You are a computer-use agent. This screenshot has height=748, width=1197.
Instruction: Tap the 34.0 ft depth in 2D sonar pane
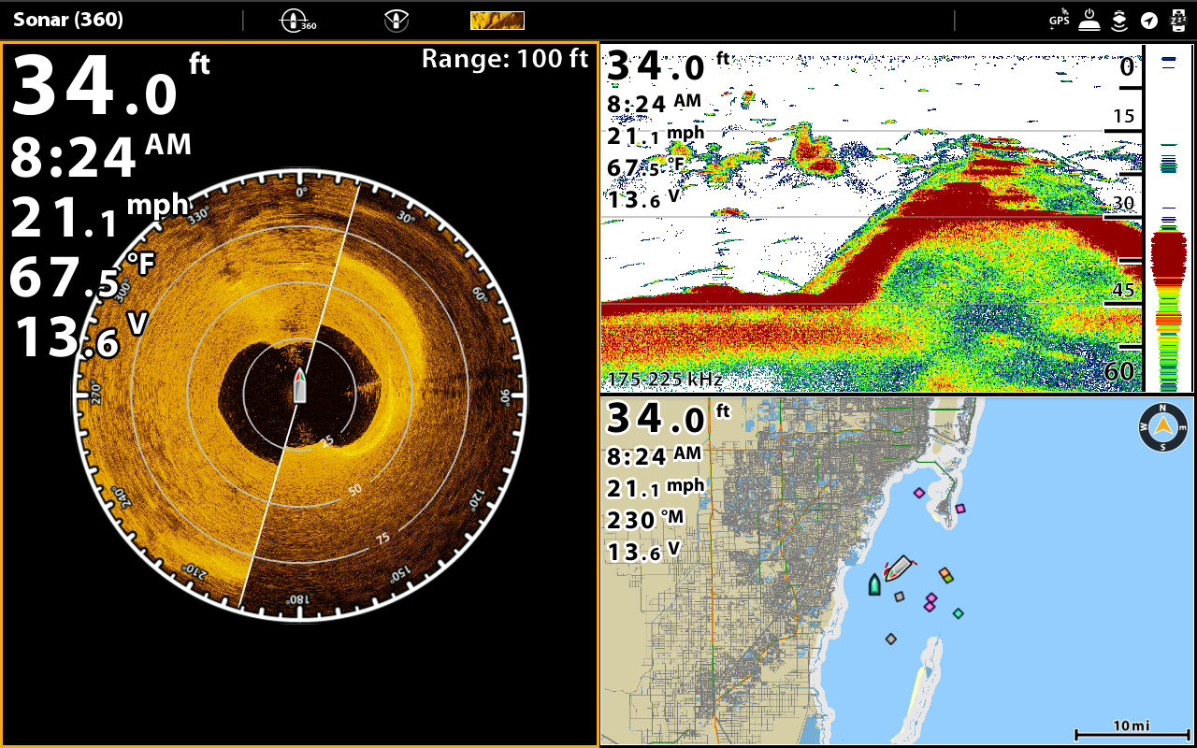point(670,67)
